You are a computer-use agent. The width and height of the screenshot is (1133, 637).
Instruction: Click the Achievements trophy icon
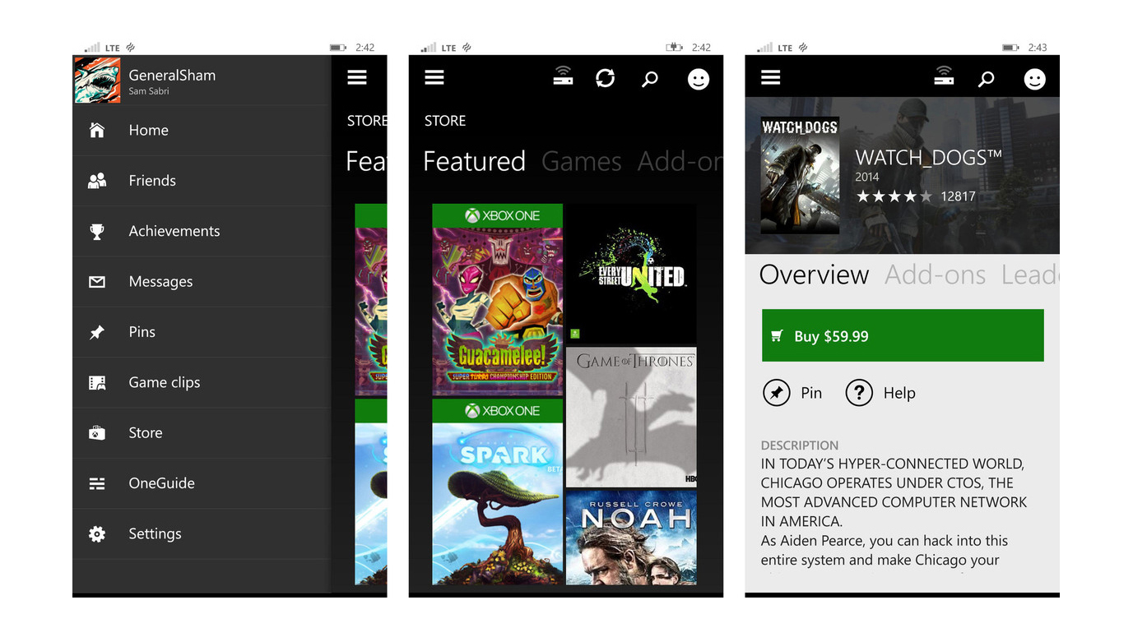tap(97, 232)
